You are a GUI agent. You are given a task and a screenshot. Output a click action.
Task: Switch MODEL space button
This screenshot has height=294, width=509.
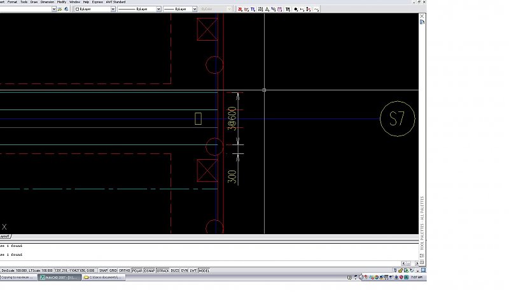[204, 270]
